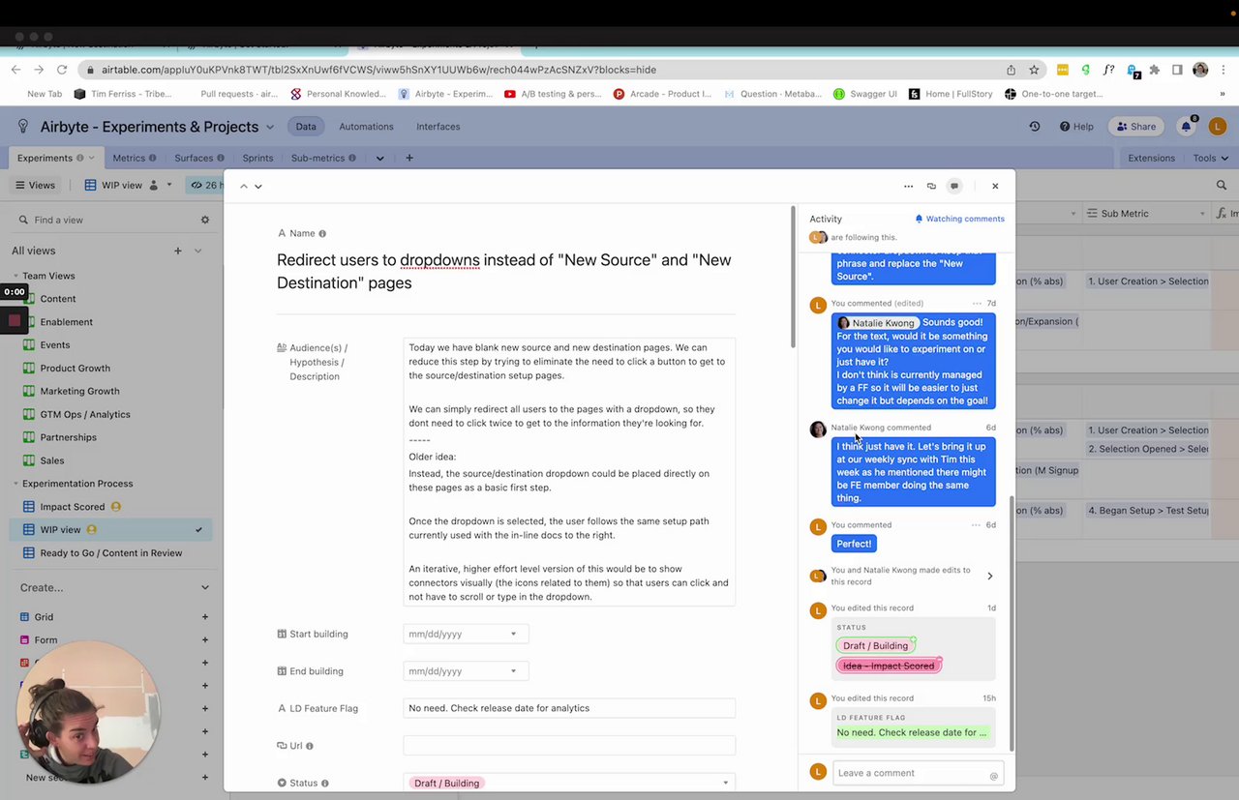Screen dimensions: 1239x800
Task: Open the Ready to Go / Content in Review view
Action: pos(111,553)
